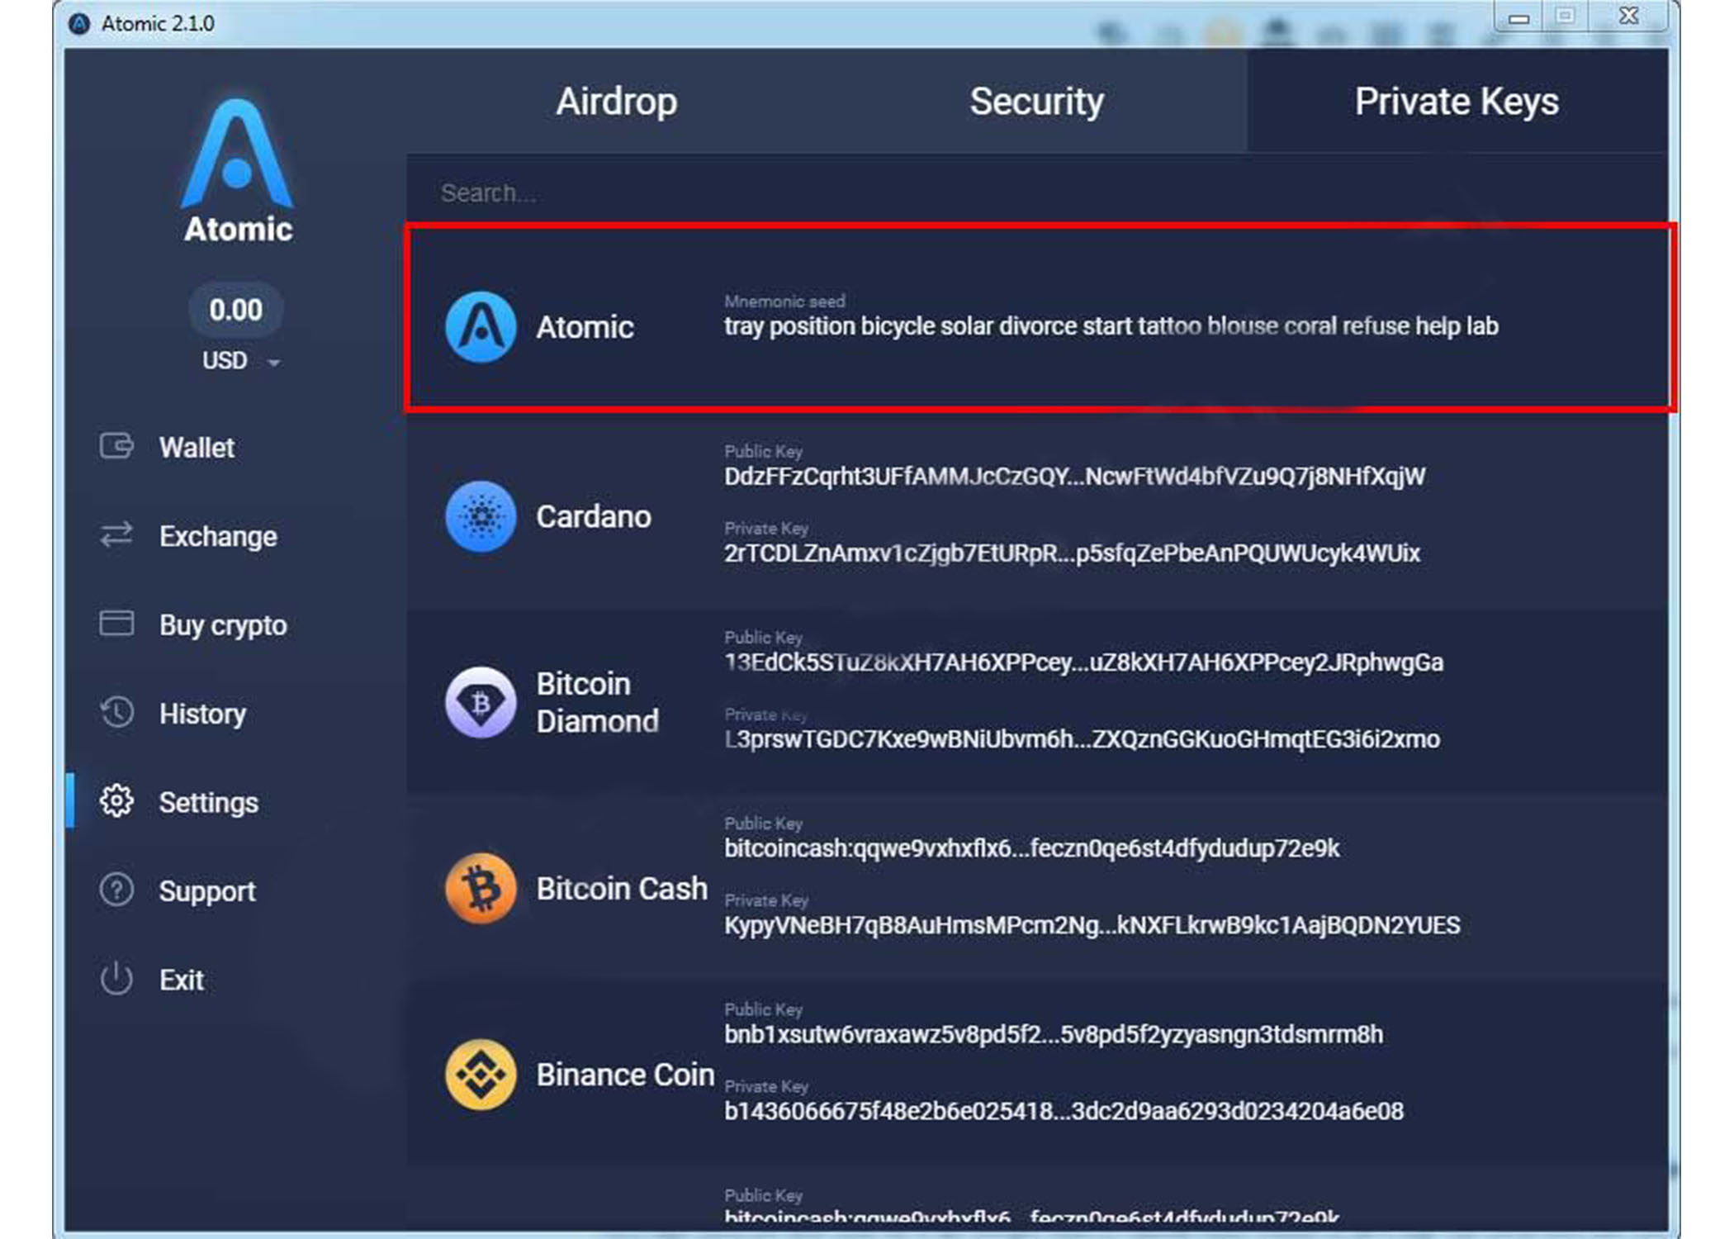Viewport: 1734px width, 1239px height.
Task: Open the Support menu item
Action: coord(207,891)
